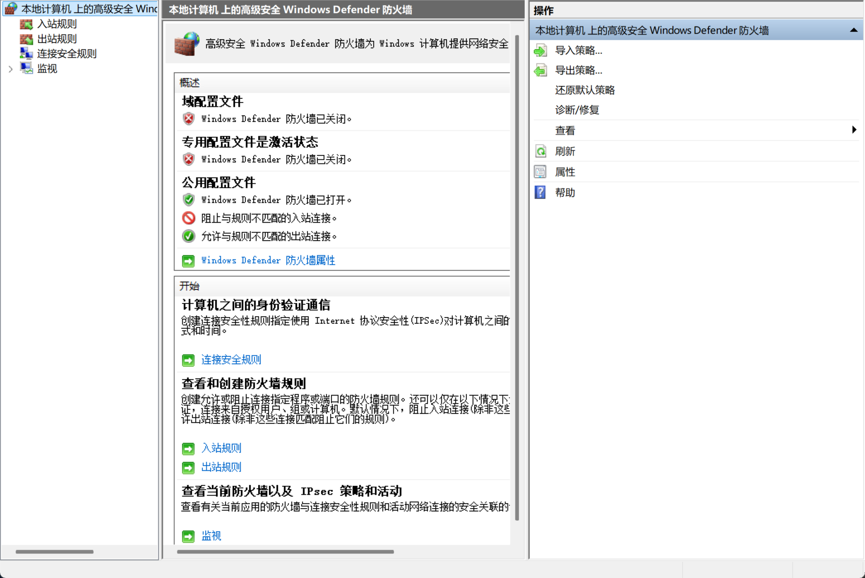Click the 帮助 question mark icon
Screen dimensions: 865x578
pyautogui.click(x=540, y=192)
